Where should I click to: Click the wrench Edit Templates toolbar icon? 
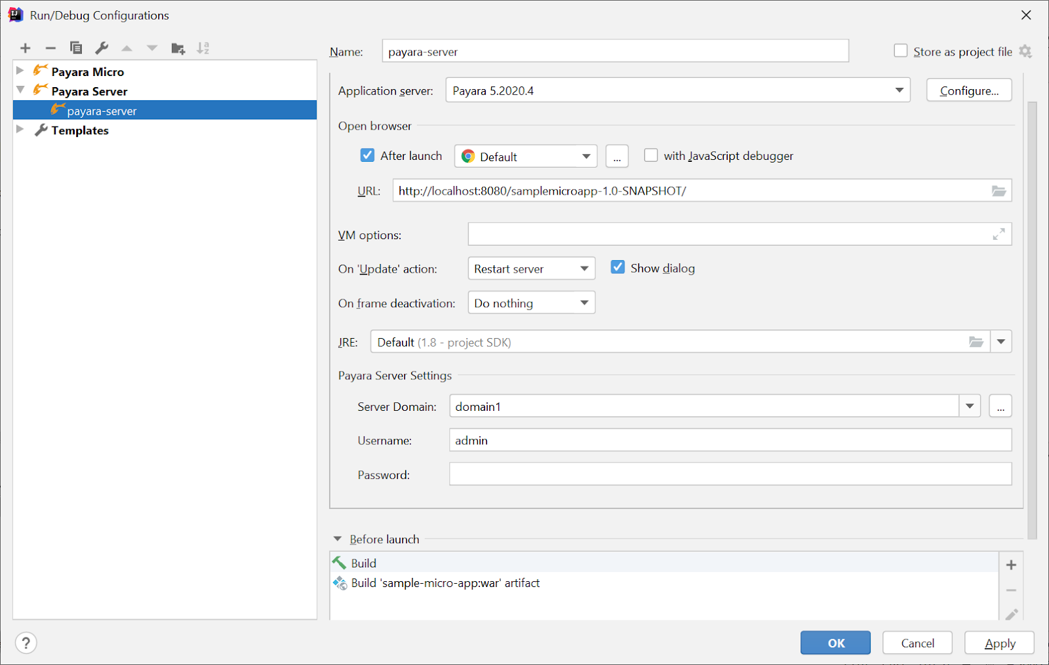[x=102, y=48]
